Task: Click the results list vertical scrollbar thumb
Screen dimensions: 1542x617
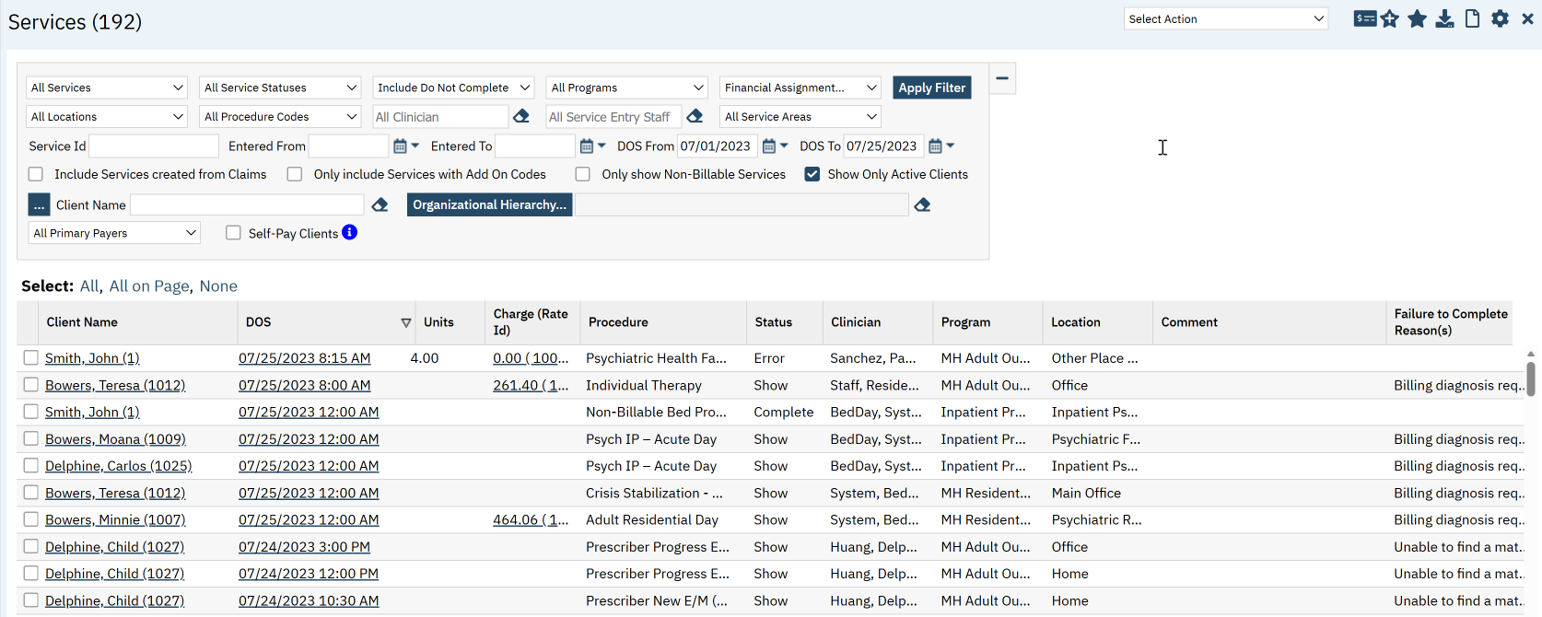Action: 1530,378
